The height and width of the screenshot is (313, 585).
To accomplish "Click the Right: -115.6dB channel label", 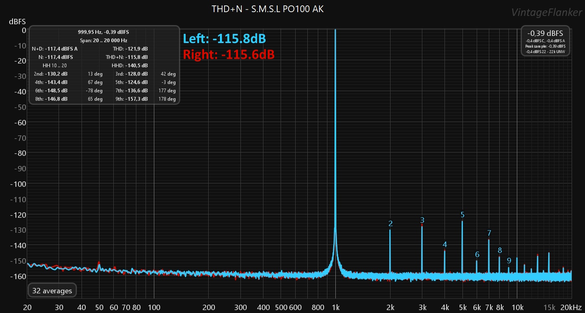I will 229,54.
